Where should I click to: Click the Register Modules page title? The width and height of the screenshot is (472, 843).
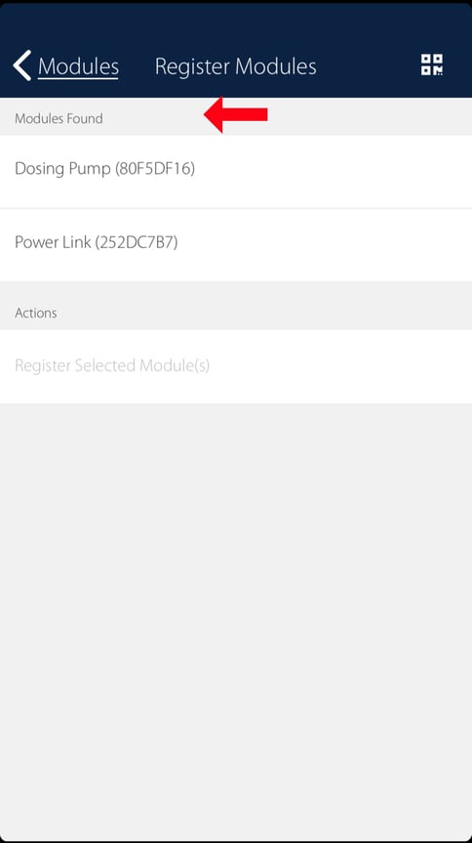pos(236,66)
